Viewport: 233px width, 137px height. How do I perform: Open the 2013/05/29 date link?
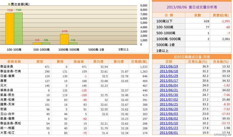point(169,76)
